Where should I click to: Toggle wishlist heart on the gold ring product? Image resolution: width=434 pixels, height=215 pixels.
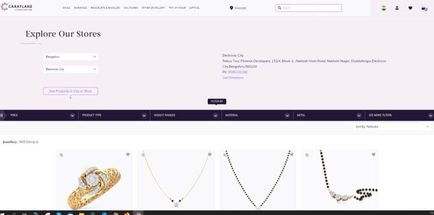pyautogui.click(x=128, y=154)
